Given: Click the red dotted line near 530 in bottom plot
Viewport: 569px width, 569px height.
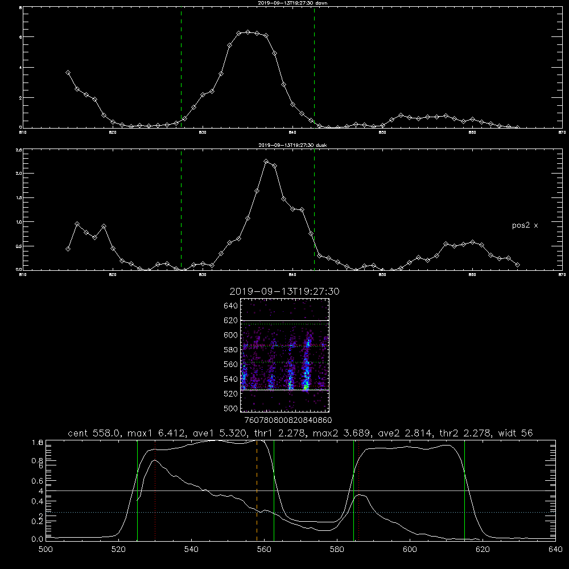Looking at the screenshot, I should (x=155, y=490).
